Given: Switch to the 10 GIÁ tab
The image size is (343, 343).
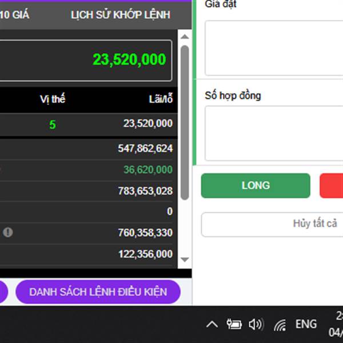Looking at the screenshot, I should (x=14, y=15).
